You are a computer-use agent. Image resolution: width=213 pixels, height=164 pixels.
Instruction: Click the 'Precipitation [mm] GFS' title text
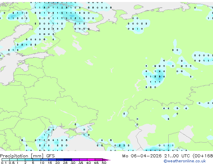pos(27,156)
